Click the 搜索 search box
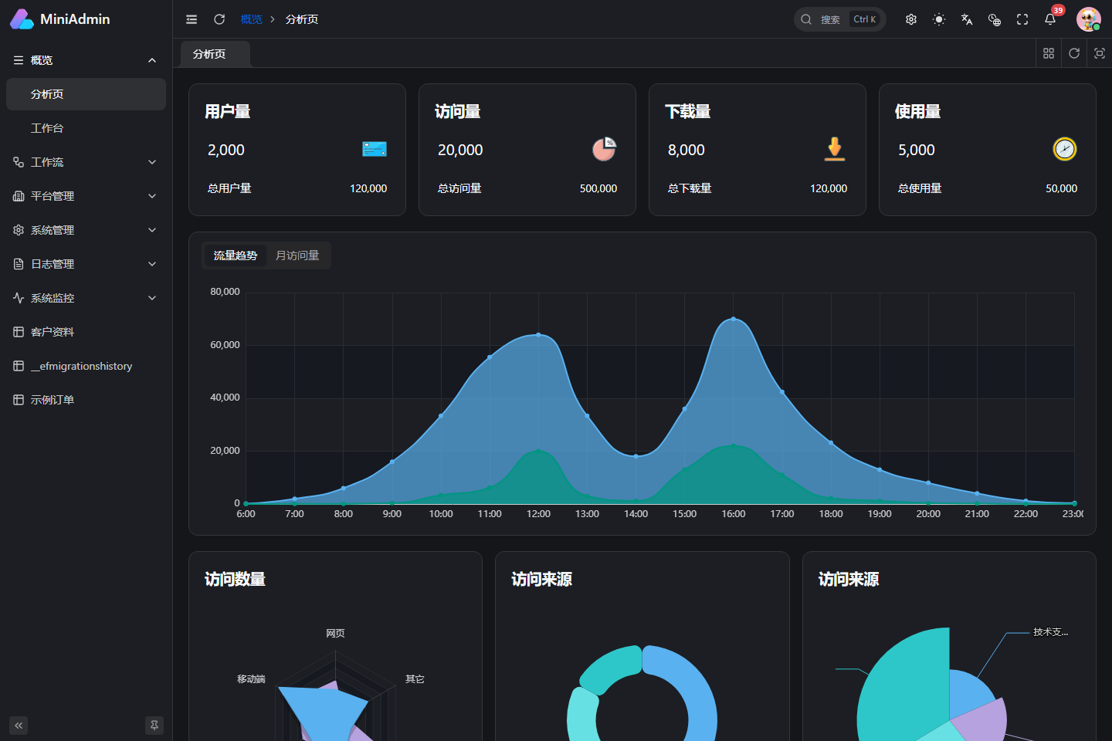Image resolution: width=1112 pixels, height=741 pixels. tap(839, 19)
